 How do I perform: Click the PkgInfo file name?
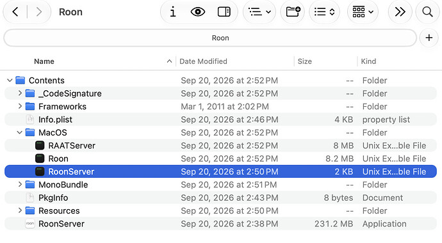pyautogui.click(x=53, y=198)
